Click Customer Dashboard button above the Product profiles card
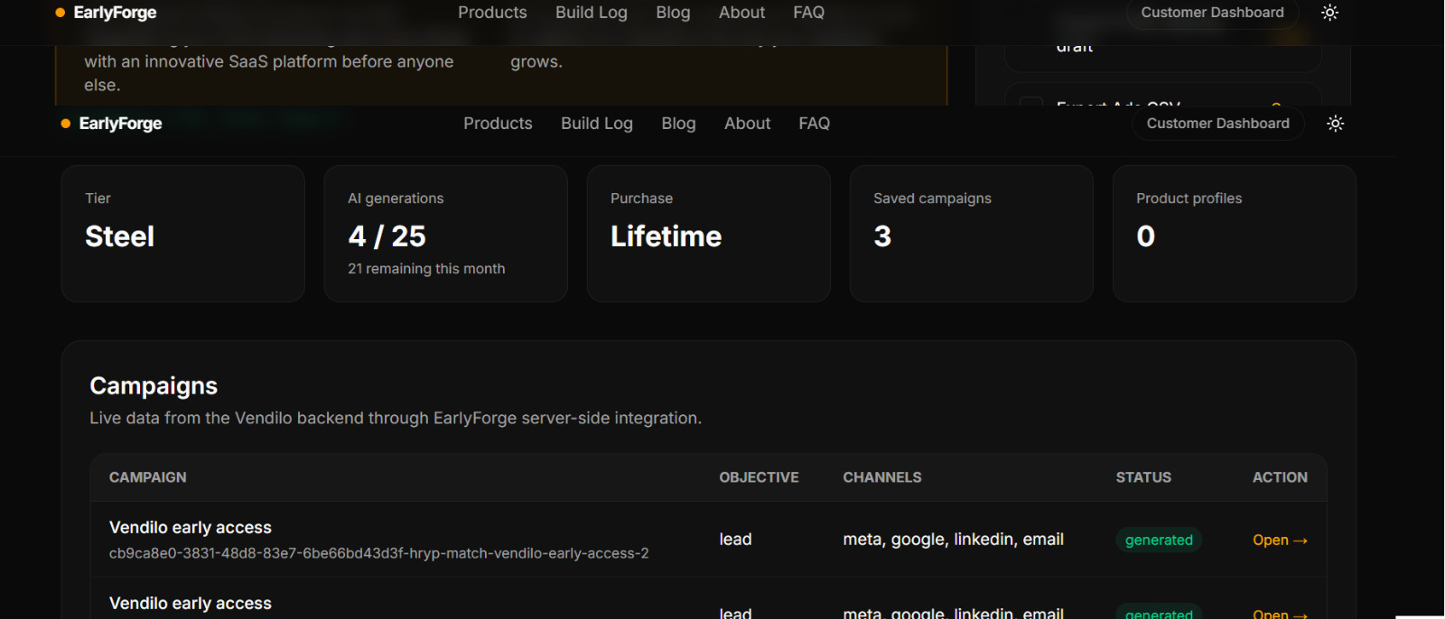The width and height of the screenshot is (1445, 619). [x=1217, y=124]
